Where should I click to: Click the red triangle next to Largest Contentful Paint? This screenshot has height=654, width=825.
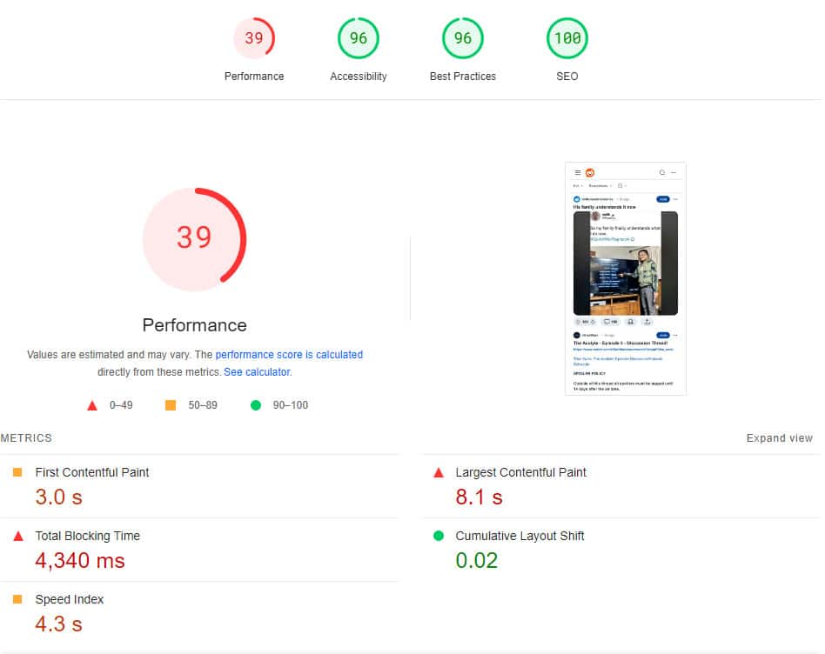point(439,473)
